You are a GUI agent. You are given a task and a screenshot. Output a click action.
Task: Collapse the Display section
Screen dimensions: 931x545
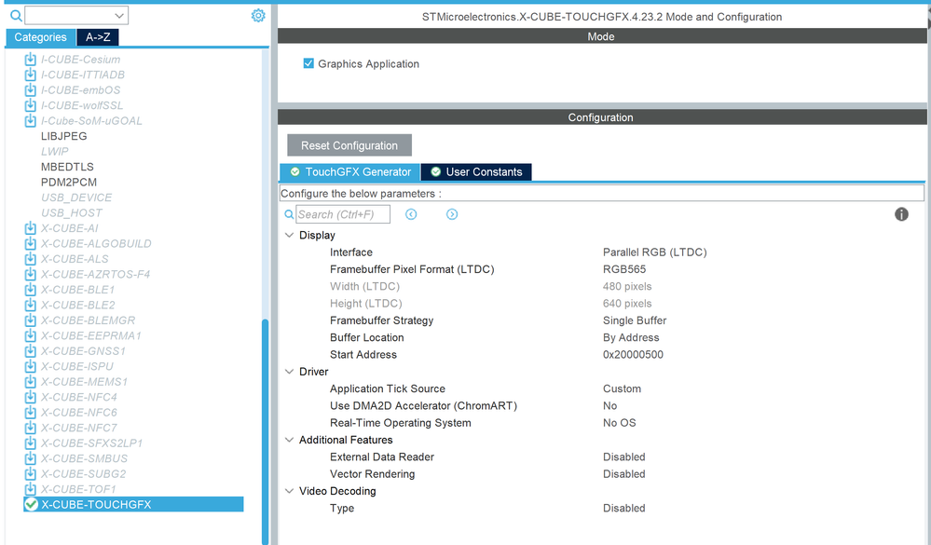click(289, 235)
